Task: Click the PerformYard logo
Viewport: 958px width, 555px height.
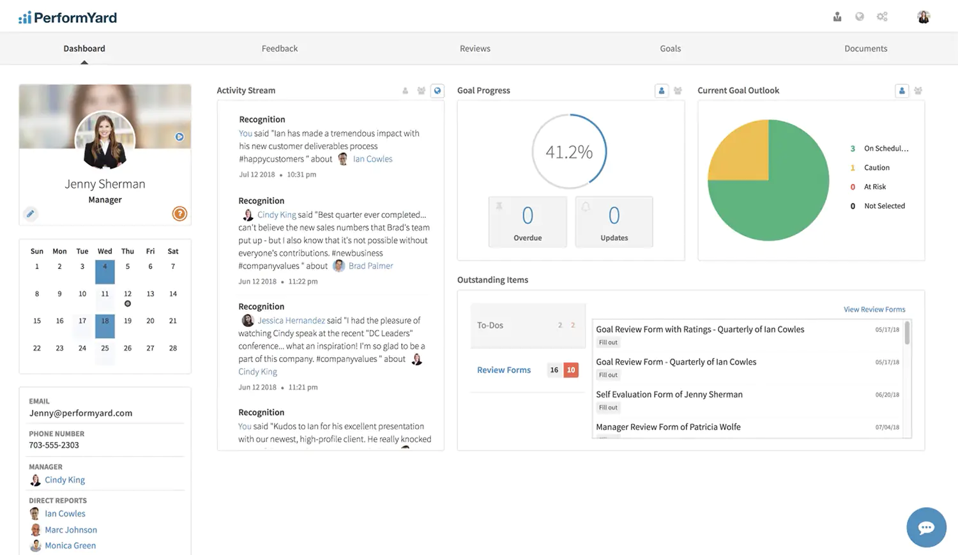Action: click(x=68, y=17)
